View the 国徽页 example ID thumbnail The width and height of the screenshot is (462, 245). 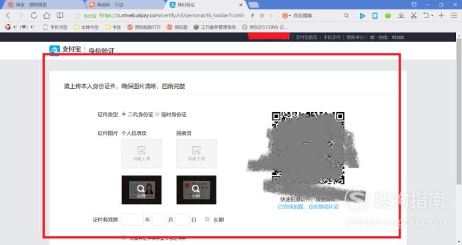[196, 190]
